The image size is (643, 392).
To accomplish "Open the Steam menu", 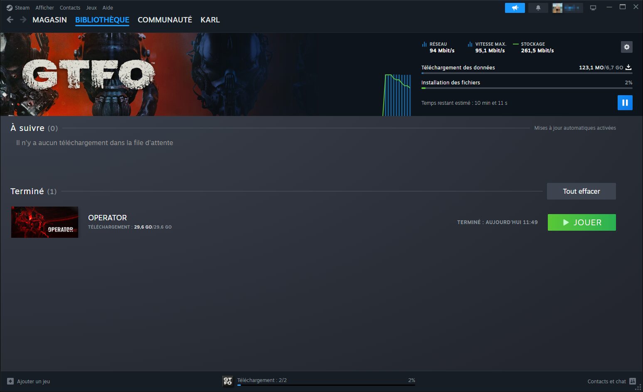I will (x=22, y=7).
